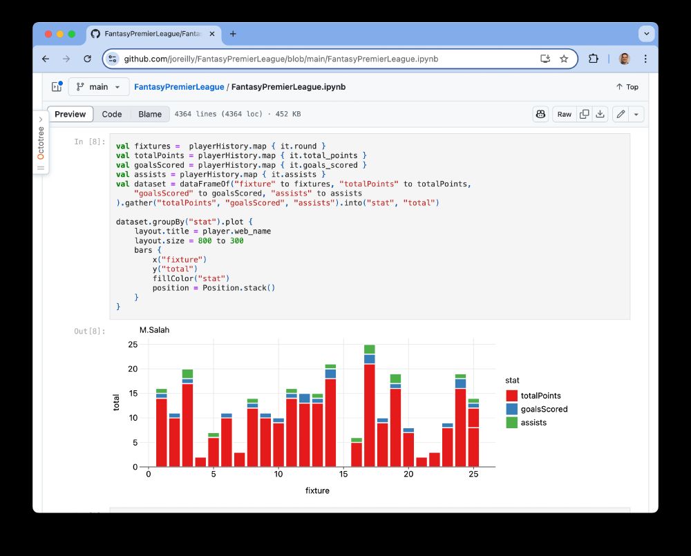Viewport: 691px width, 556px height.
Task: Download the raw file icon
Action: [x=600, y=114]
